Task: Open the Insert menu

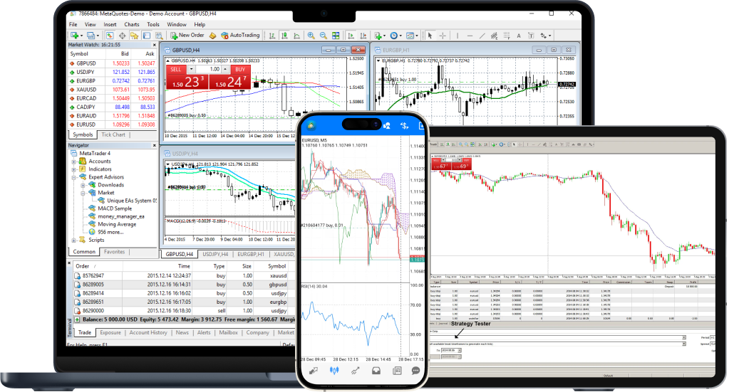Action: coord(110,25)
